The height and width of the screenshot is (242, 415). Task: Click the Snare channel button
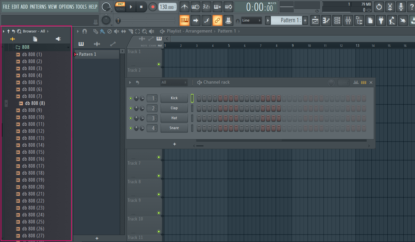tap(174, 128)
